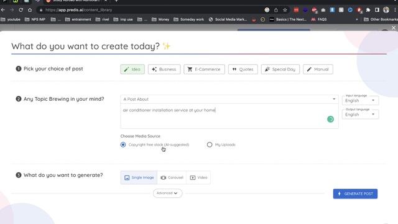Open the entrainment bookmark folder
398x224 pixels.
pos(78,19)
